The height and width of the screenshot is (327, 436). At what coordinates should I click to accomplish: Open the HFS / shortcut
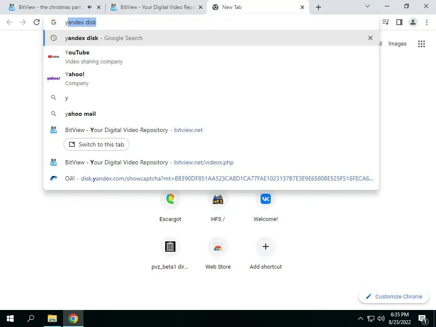coord(218,207)
